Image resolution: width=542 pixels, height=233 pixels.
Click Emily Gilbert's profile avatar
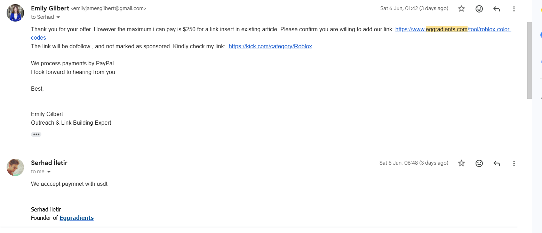click(x=15, y=13)
